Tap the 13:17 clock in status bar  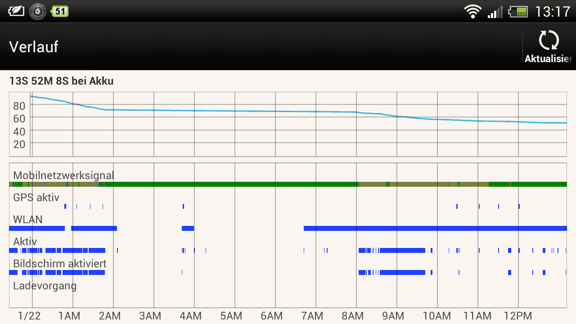tap(553, 11)
